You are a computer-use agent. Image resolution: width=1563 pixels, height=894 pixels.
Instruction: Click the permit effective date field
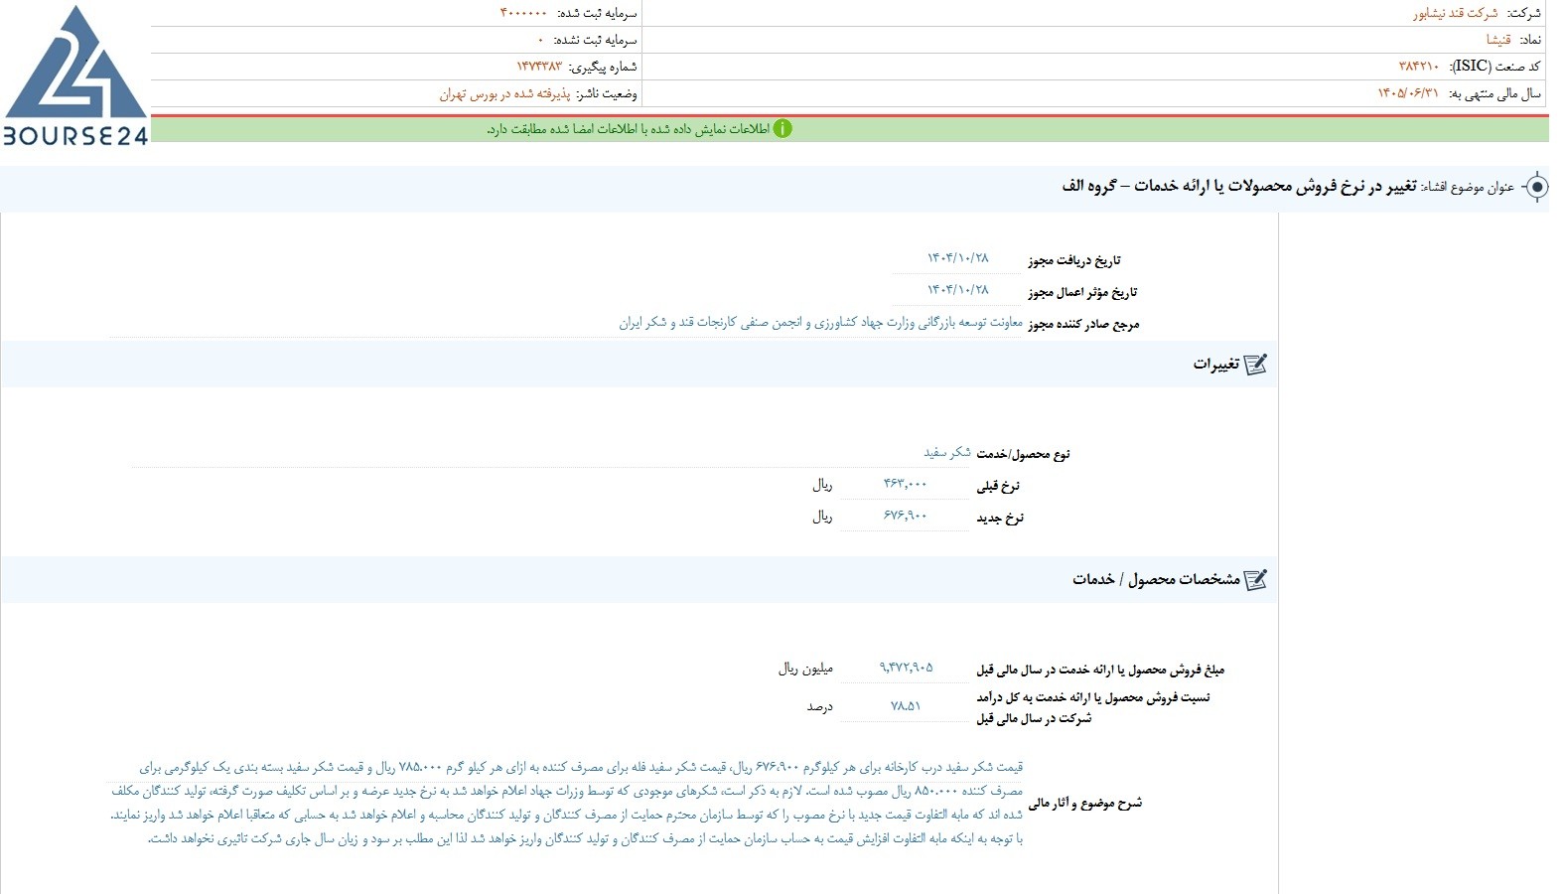tap(957, 291)
